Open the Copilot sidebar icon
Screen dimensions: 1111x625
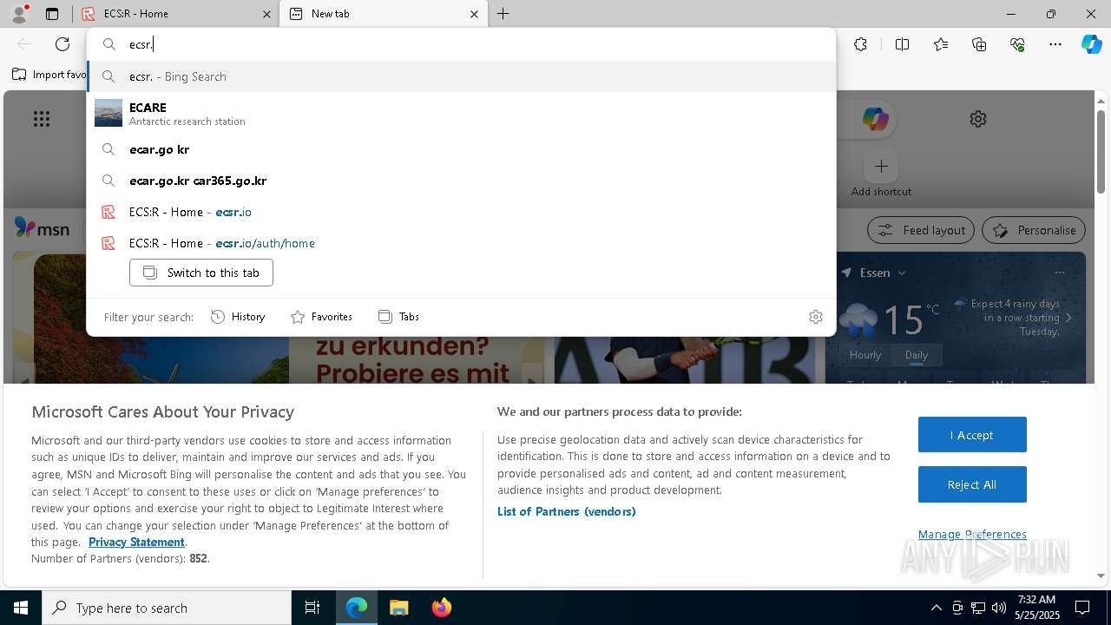tap(1091, 44)
